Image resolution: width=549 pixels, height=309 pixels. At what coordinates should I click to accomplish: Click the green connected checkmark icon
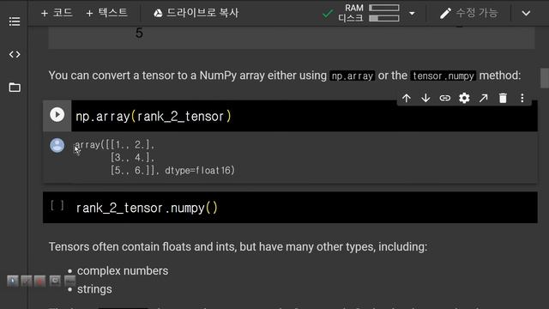328,14
